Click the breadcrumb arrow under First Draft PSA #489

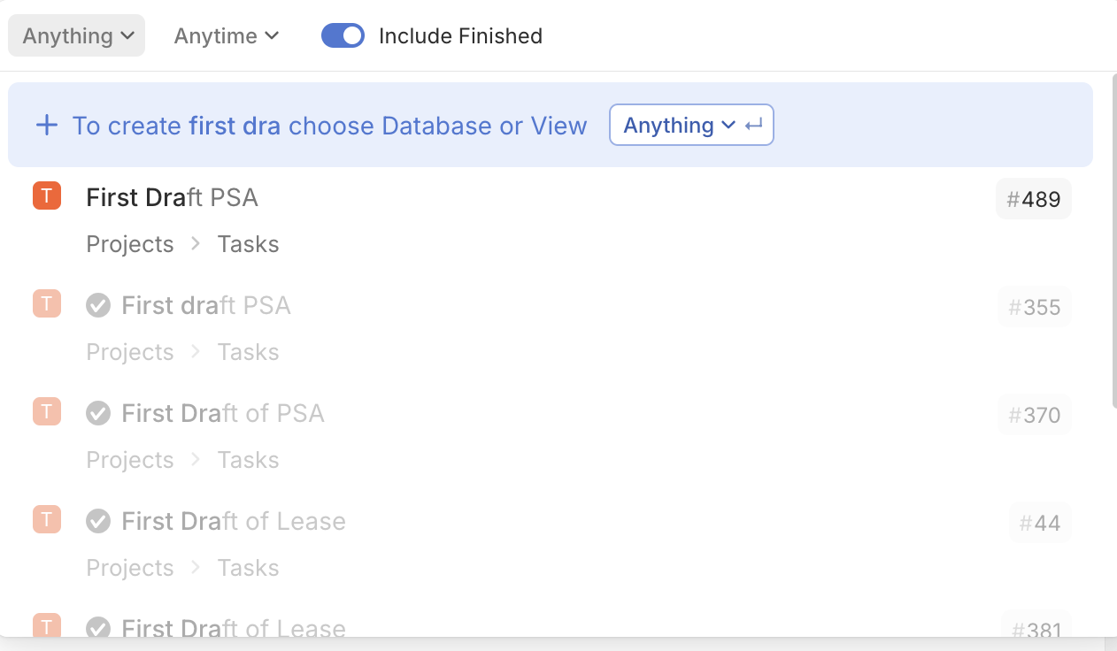196,244
